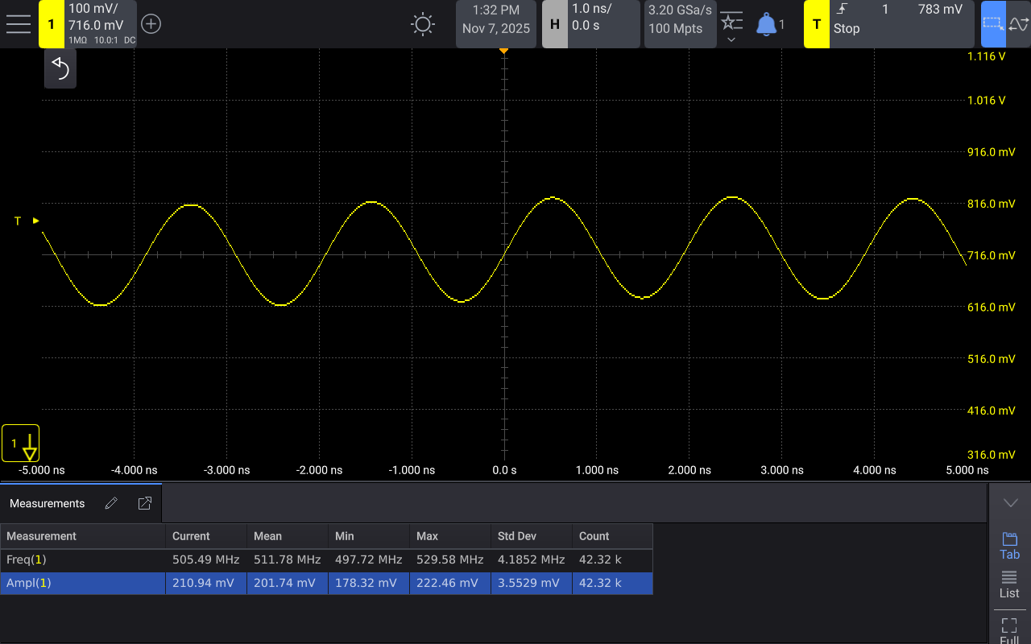Pop out the Measurements panel
The width and height of the screenshot is (1031, 644).
(x=145, y=503)
